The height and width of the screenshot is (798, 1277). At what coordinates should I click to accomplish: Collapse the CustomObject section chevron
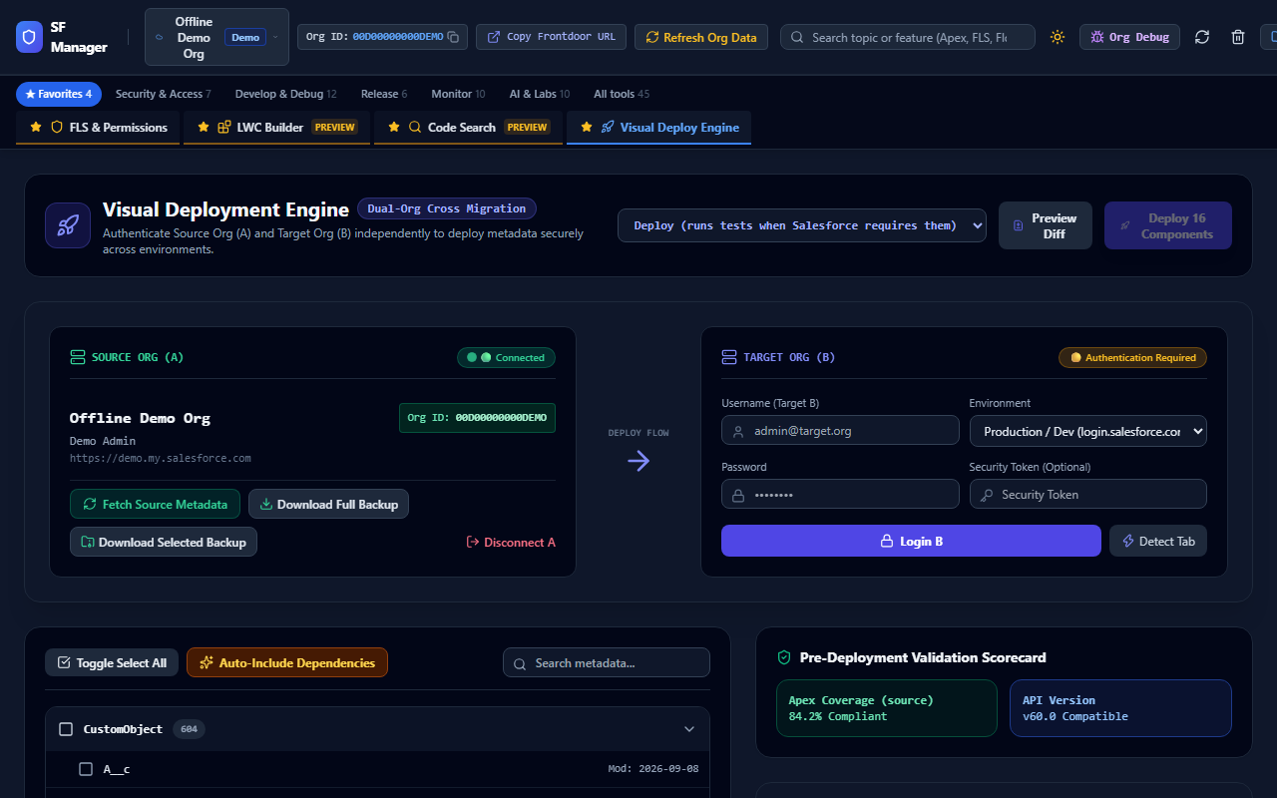coord(689,729)
